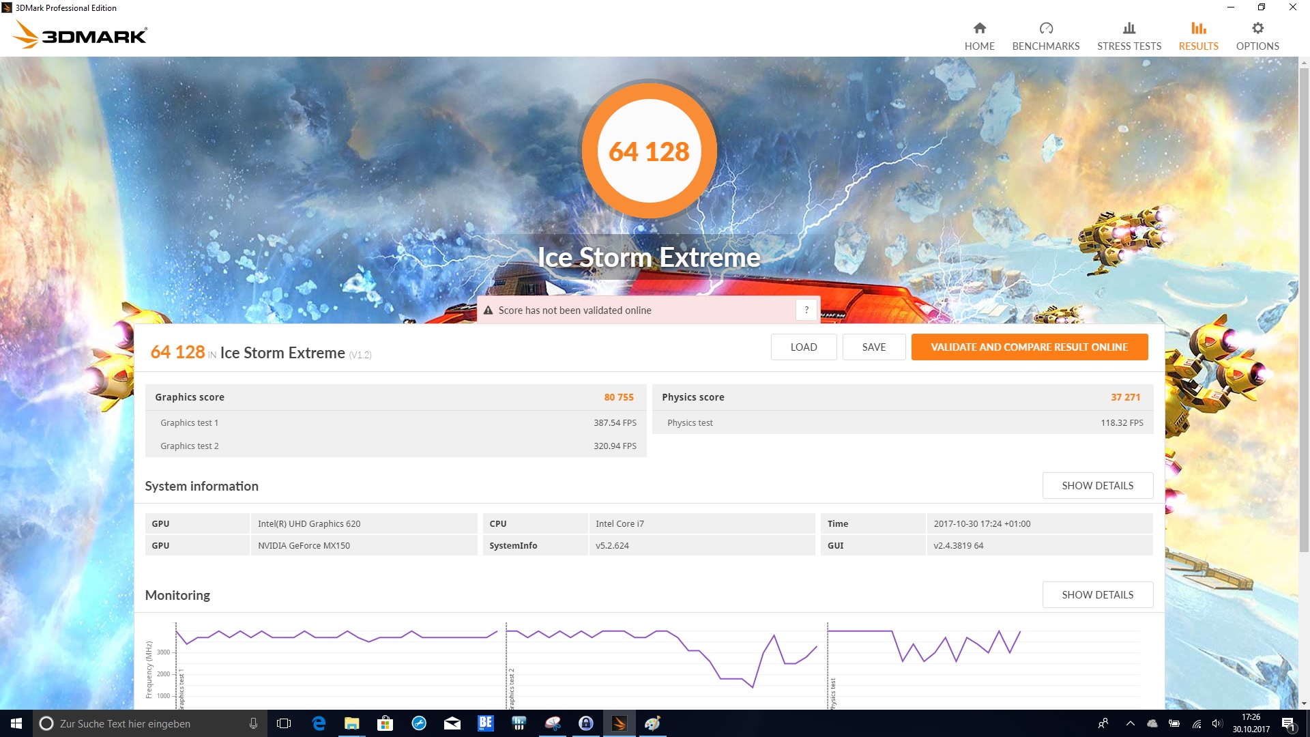Open Microsoft Edge from the taskbar
Image resolution: width=1310 pixels, height=737 pixels.
[x=318, y=723]
